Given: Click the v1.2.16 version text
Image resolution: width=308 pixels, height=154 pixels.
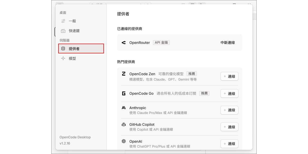Looking at the screenshot, I should [65, 143].
